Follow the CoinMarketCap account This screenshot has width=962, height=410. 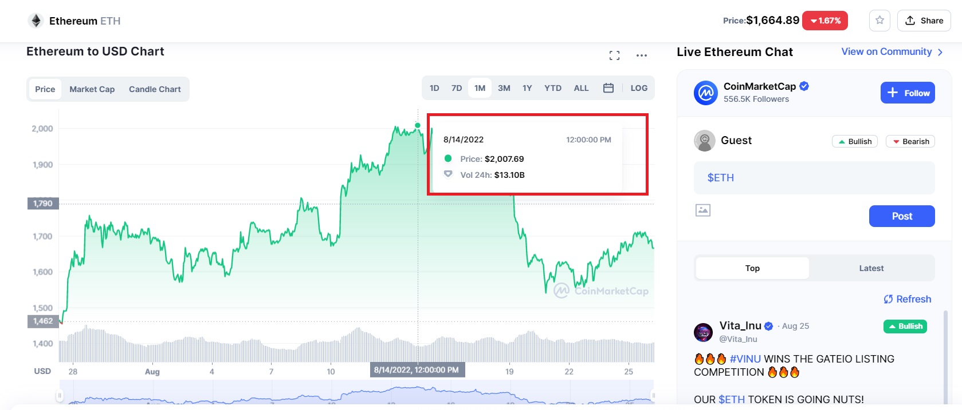click(908, 93)
